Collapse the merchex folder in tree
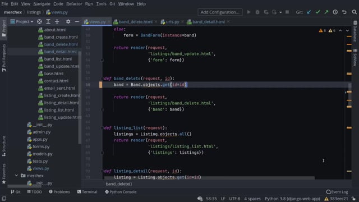 (16, 176)
